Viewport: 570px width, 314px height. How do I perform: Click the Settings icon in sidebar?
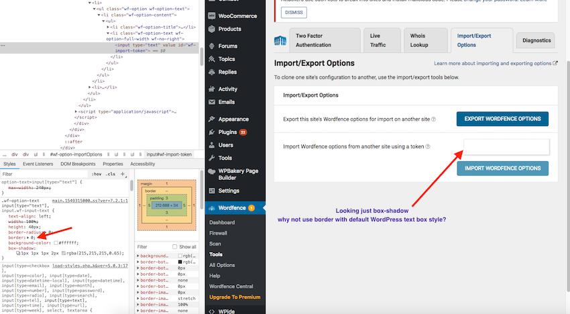click(x=212, y=191)
